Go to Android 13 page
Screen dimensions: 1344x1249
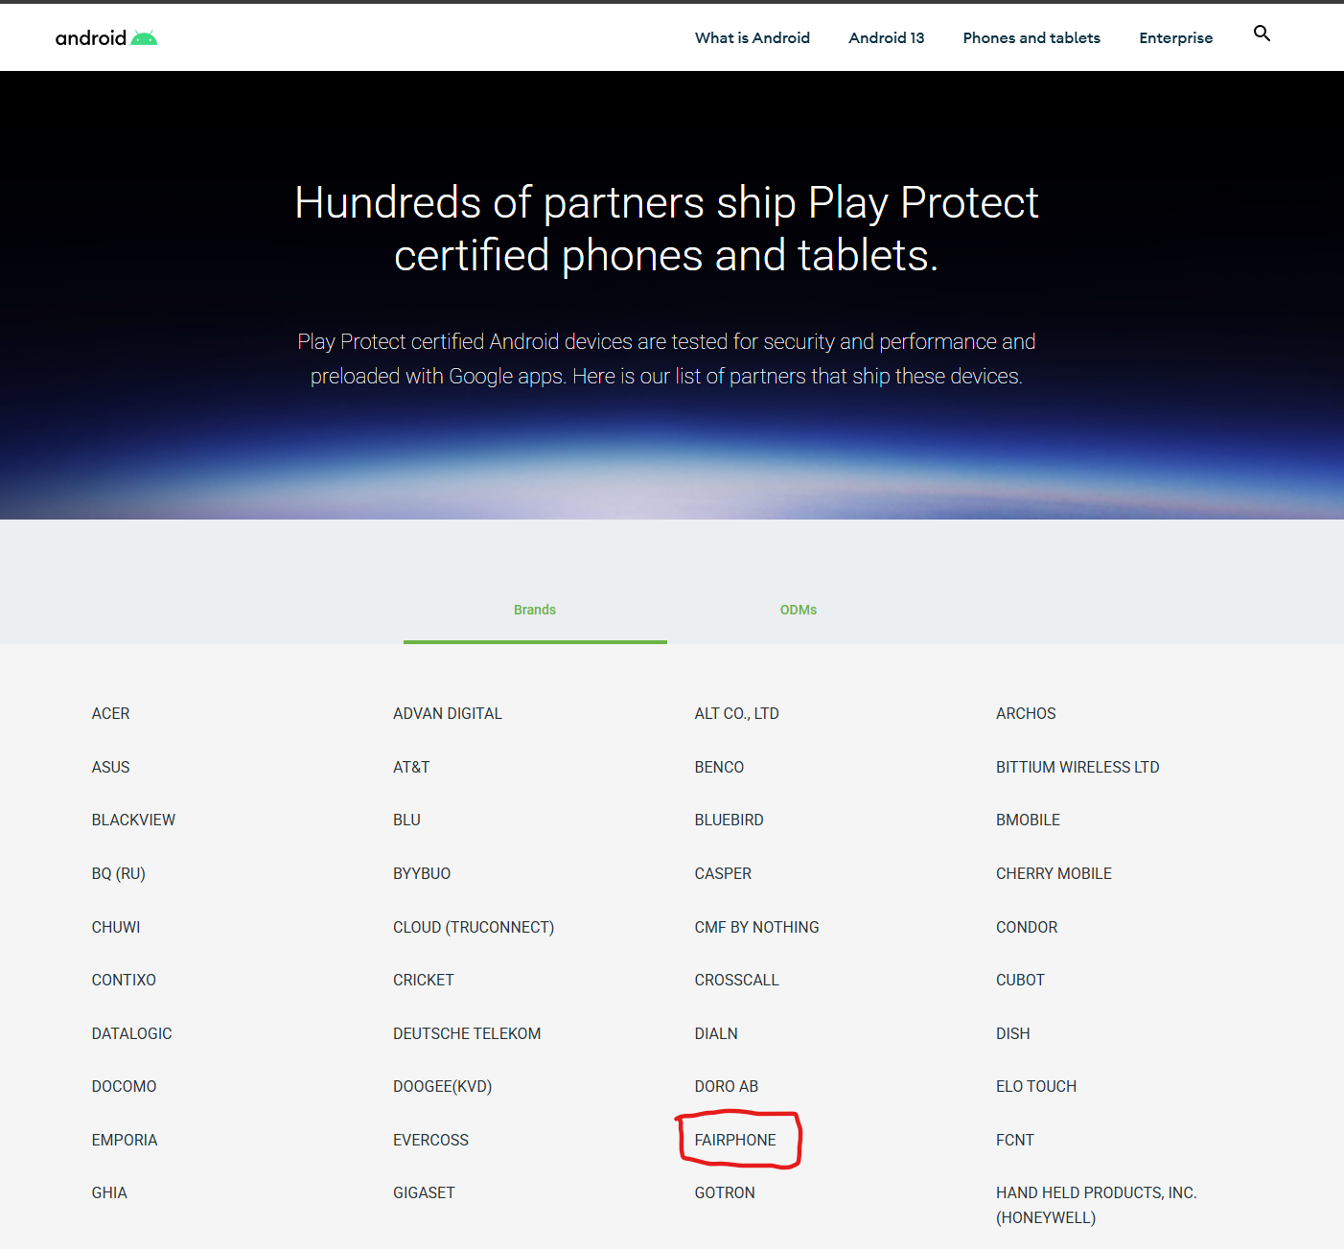pos(887,37)
